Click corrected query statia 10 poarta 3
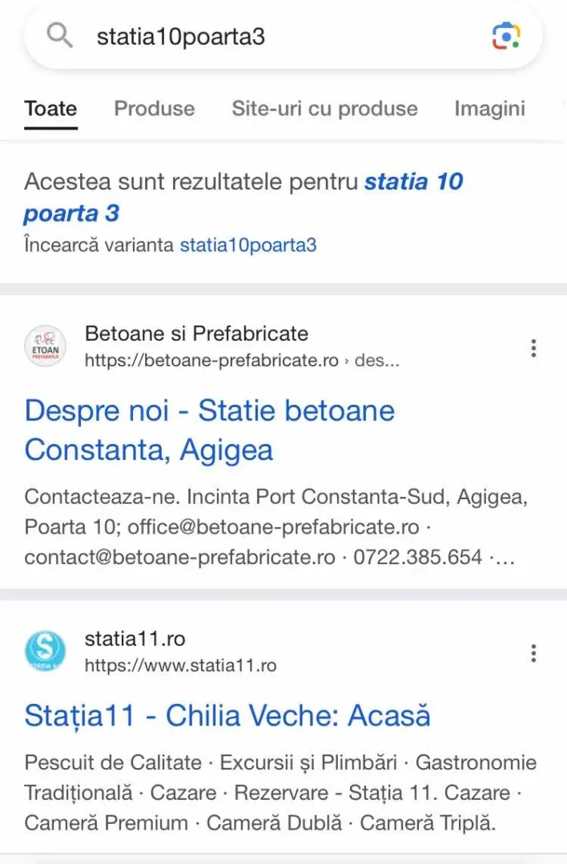Screen dimensions: 567x864 tap(243, 198)
